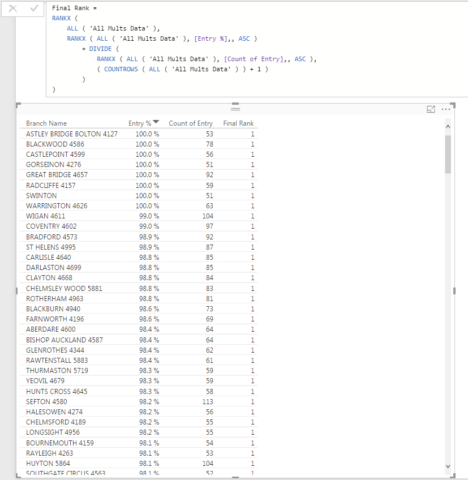The width and height of the screenshot is (468, 480).
Task: Select the BRADFORD 4573 row
Action: click(x=139, y=237)
